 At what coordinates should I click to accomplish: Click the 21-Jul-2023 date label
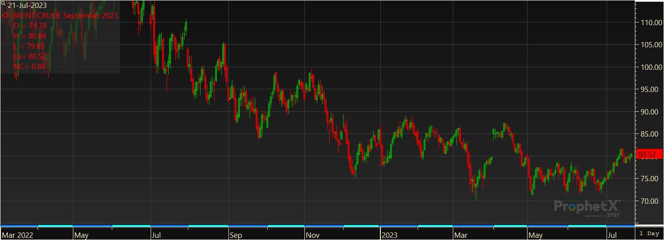pos(27,6)
